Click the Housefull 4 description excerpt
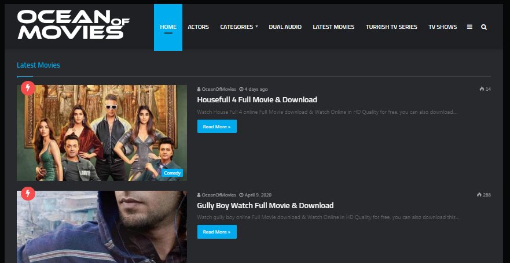 coord(327,112)
